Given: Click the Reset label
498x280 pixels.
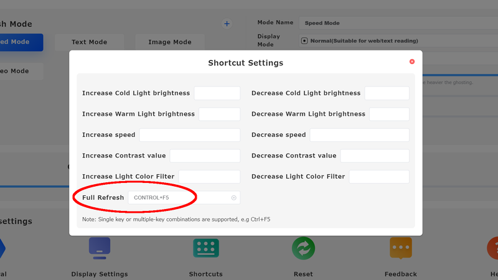Looking at the screenshot, I should pyautogui.click(x=303, y=274).
